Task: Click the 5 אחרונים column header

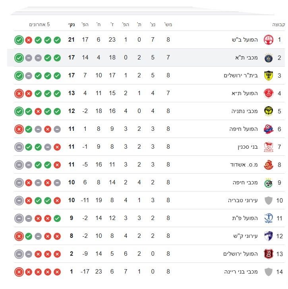Action: click(x=39, y=25)
